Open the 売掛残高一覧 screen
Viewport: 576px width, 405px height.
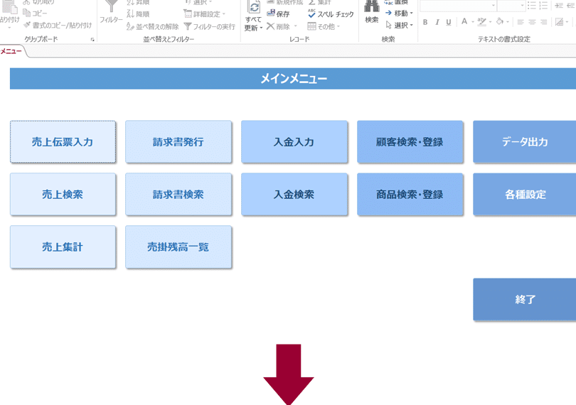[x=178, y=247]
